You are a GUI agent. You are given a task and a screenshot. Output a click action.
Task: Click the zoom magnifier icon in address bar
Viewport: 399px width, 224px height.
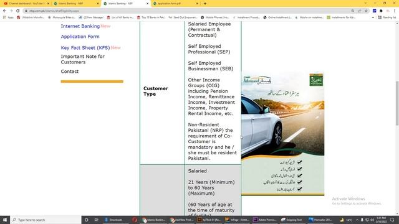pos(353,11)
